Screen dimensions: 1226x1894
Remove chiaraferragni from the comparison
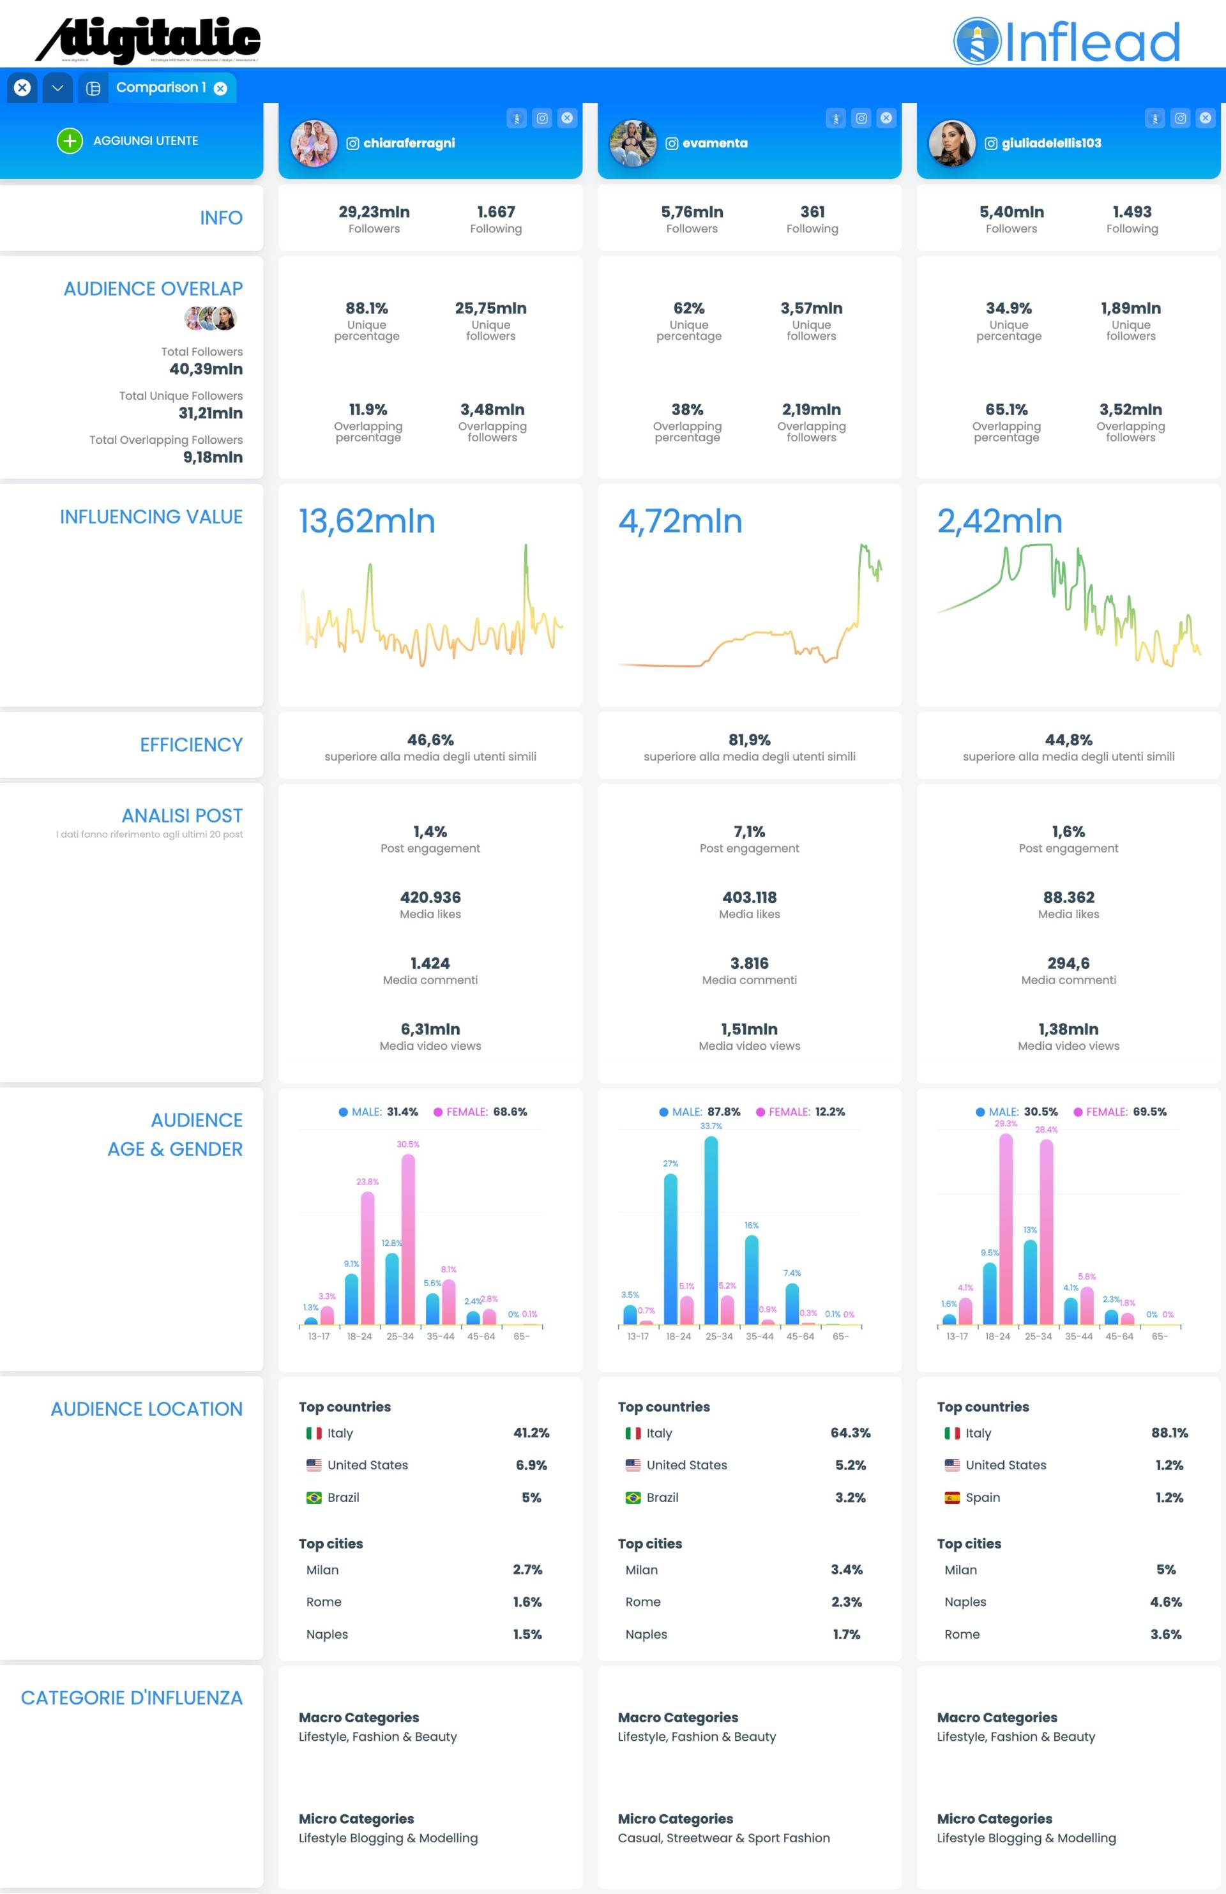click(567, 119)
